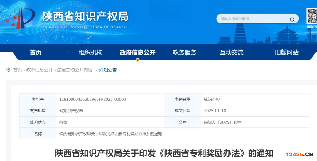The width and height of the screenshot is (317, 161).
Task: Click the 通知公告 breadcrumb link
Action: pos(108,70)
